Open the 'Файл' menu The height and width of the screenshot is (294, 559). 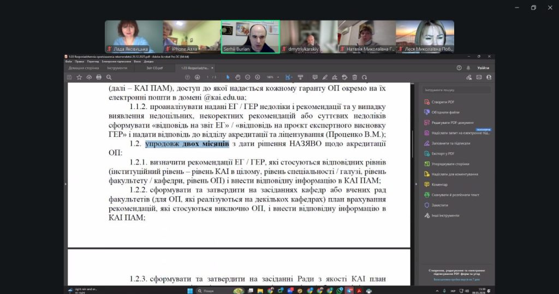pyautogui.click(x=68, y=62)
